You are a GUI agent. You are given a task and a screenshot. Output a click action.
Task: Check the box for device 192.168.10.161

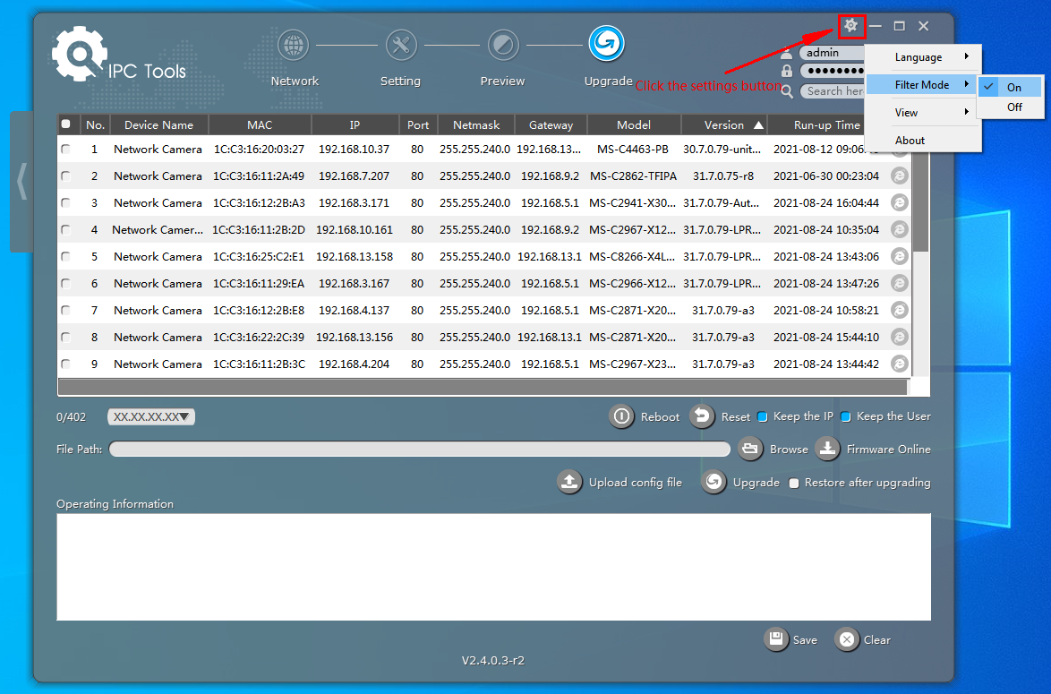click(x=65, y=229)
